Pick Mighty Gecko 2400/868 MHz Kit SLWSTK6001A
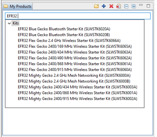Screen dimensions: 157x137 pos(77,93)
